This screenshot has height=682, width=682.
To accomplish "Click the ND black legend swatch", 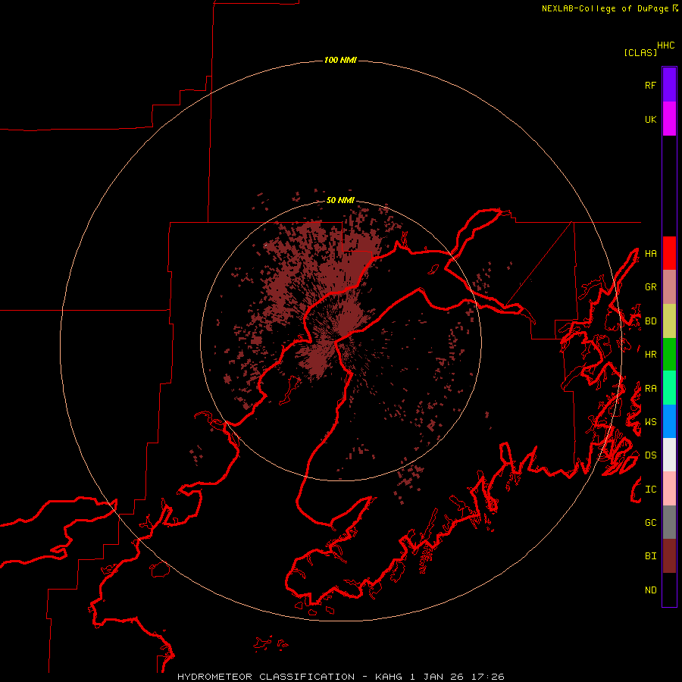I will pyautogui.click(x=669, y=590).
